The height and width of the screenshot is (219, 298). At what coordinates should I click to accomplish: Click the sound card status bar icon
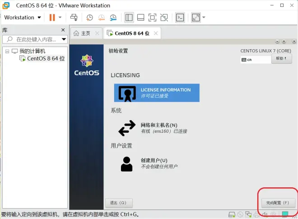coord(265,214)
